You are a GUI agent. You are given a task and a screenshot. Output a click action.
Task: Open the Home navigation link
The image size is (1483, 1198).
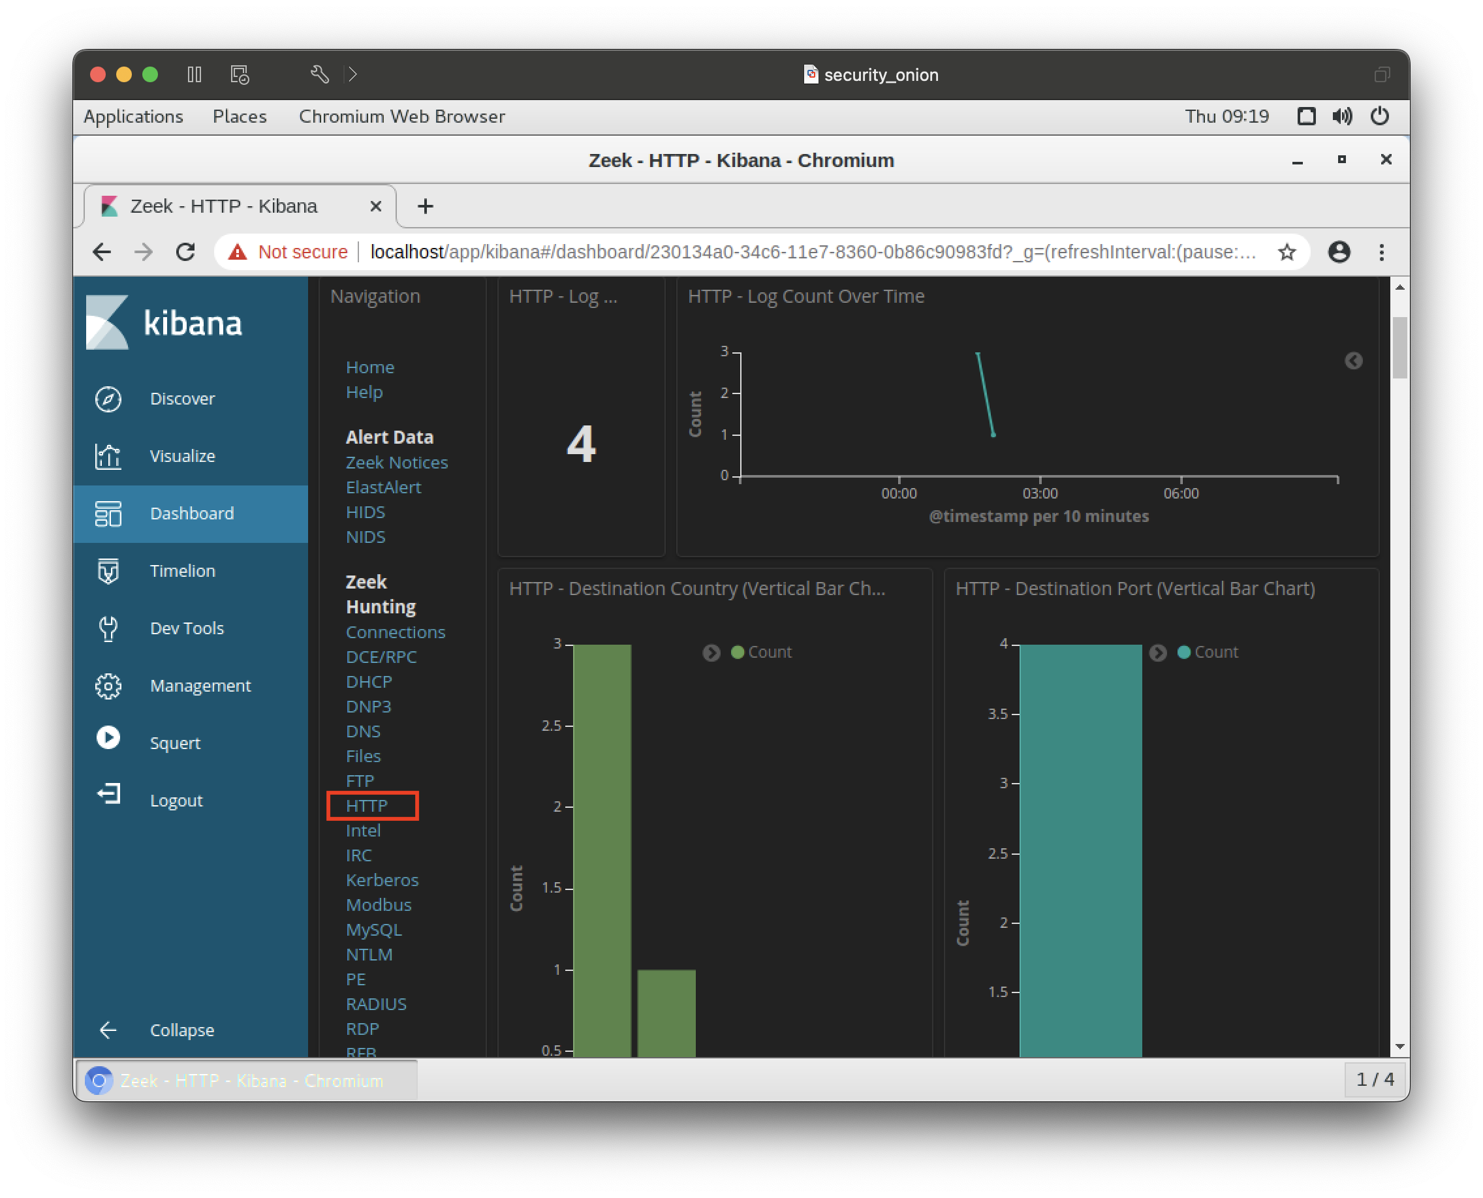pos(370,367)
